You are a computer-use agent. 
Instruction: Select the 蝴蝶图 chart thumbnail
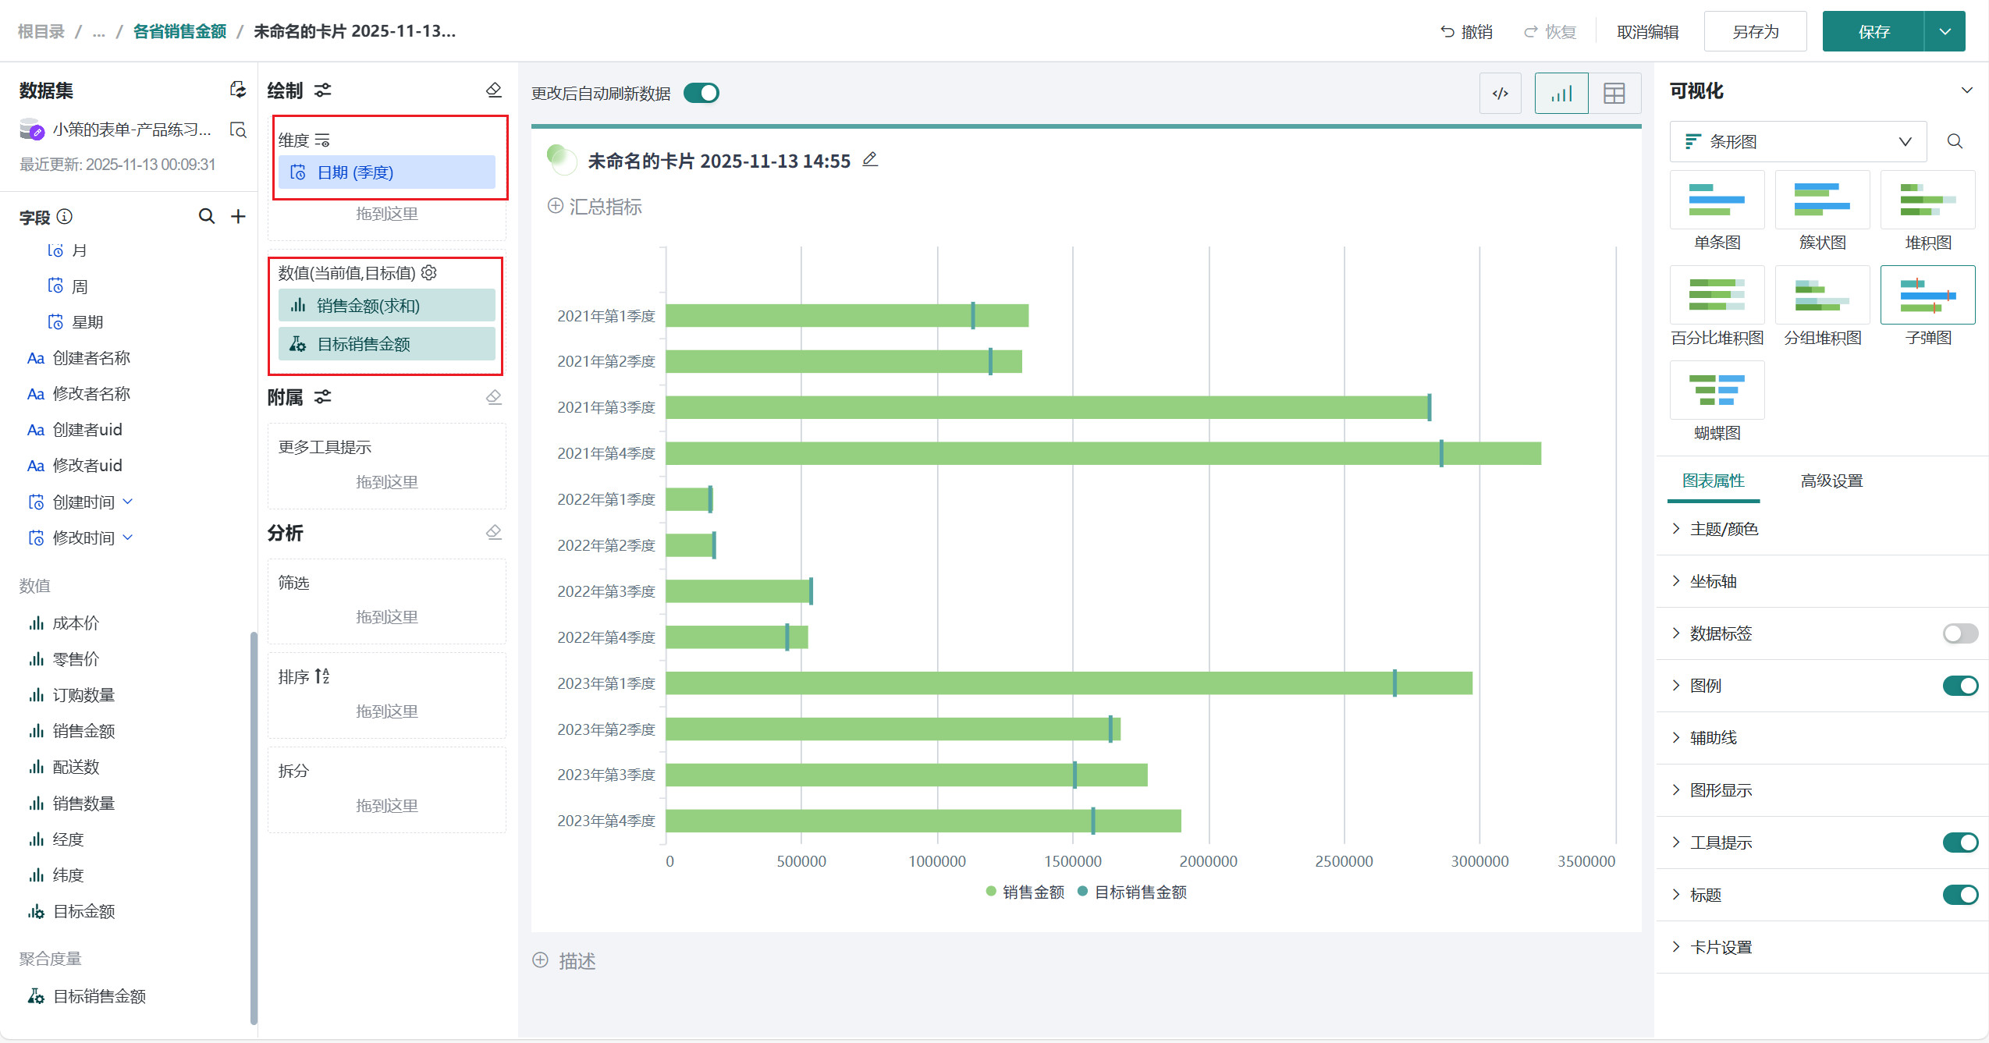coord(1717,390)
